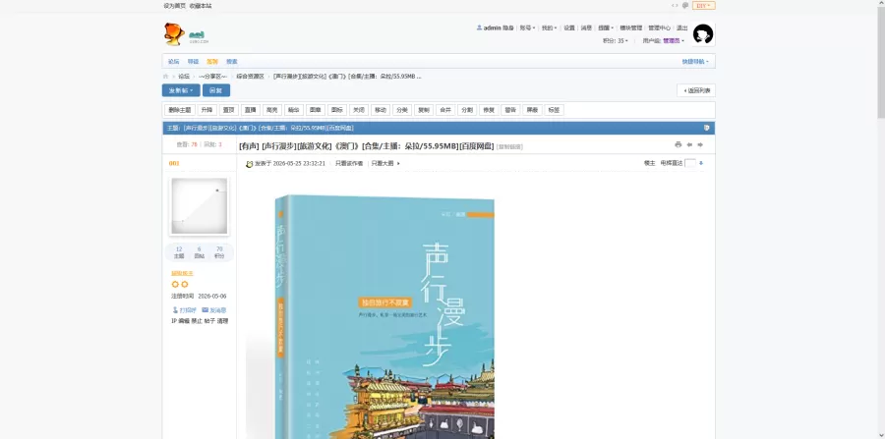This screenshot has width=885, height=439.
Task: Expand the 提醒 dropdown
Action: pos(606,27)
